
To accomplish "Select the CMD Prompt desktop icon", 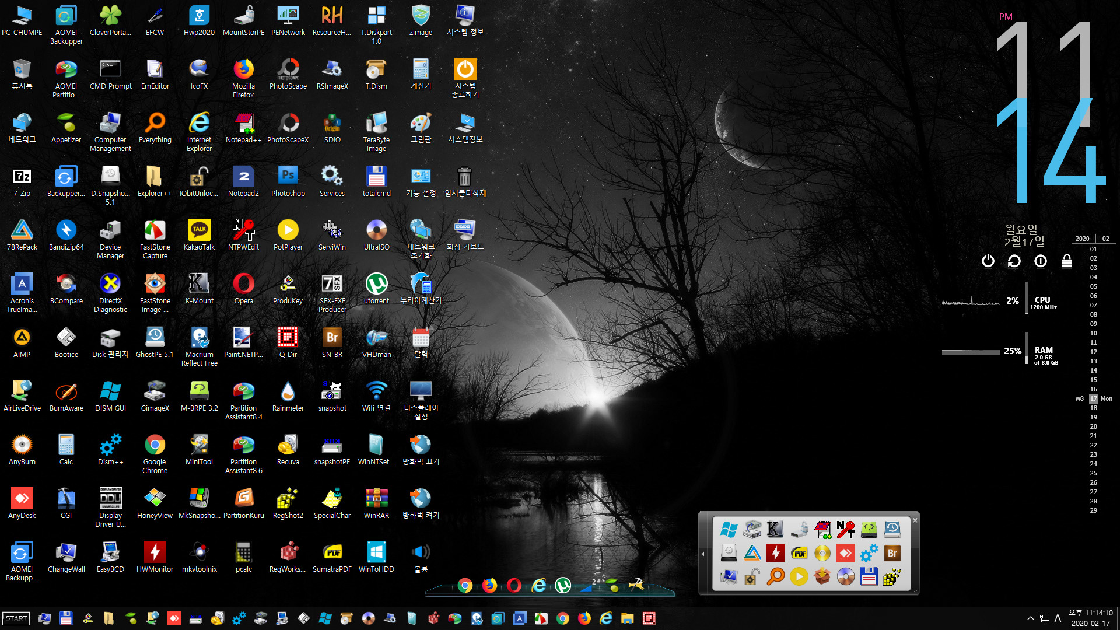I will pos(110,74).
